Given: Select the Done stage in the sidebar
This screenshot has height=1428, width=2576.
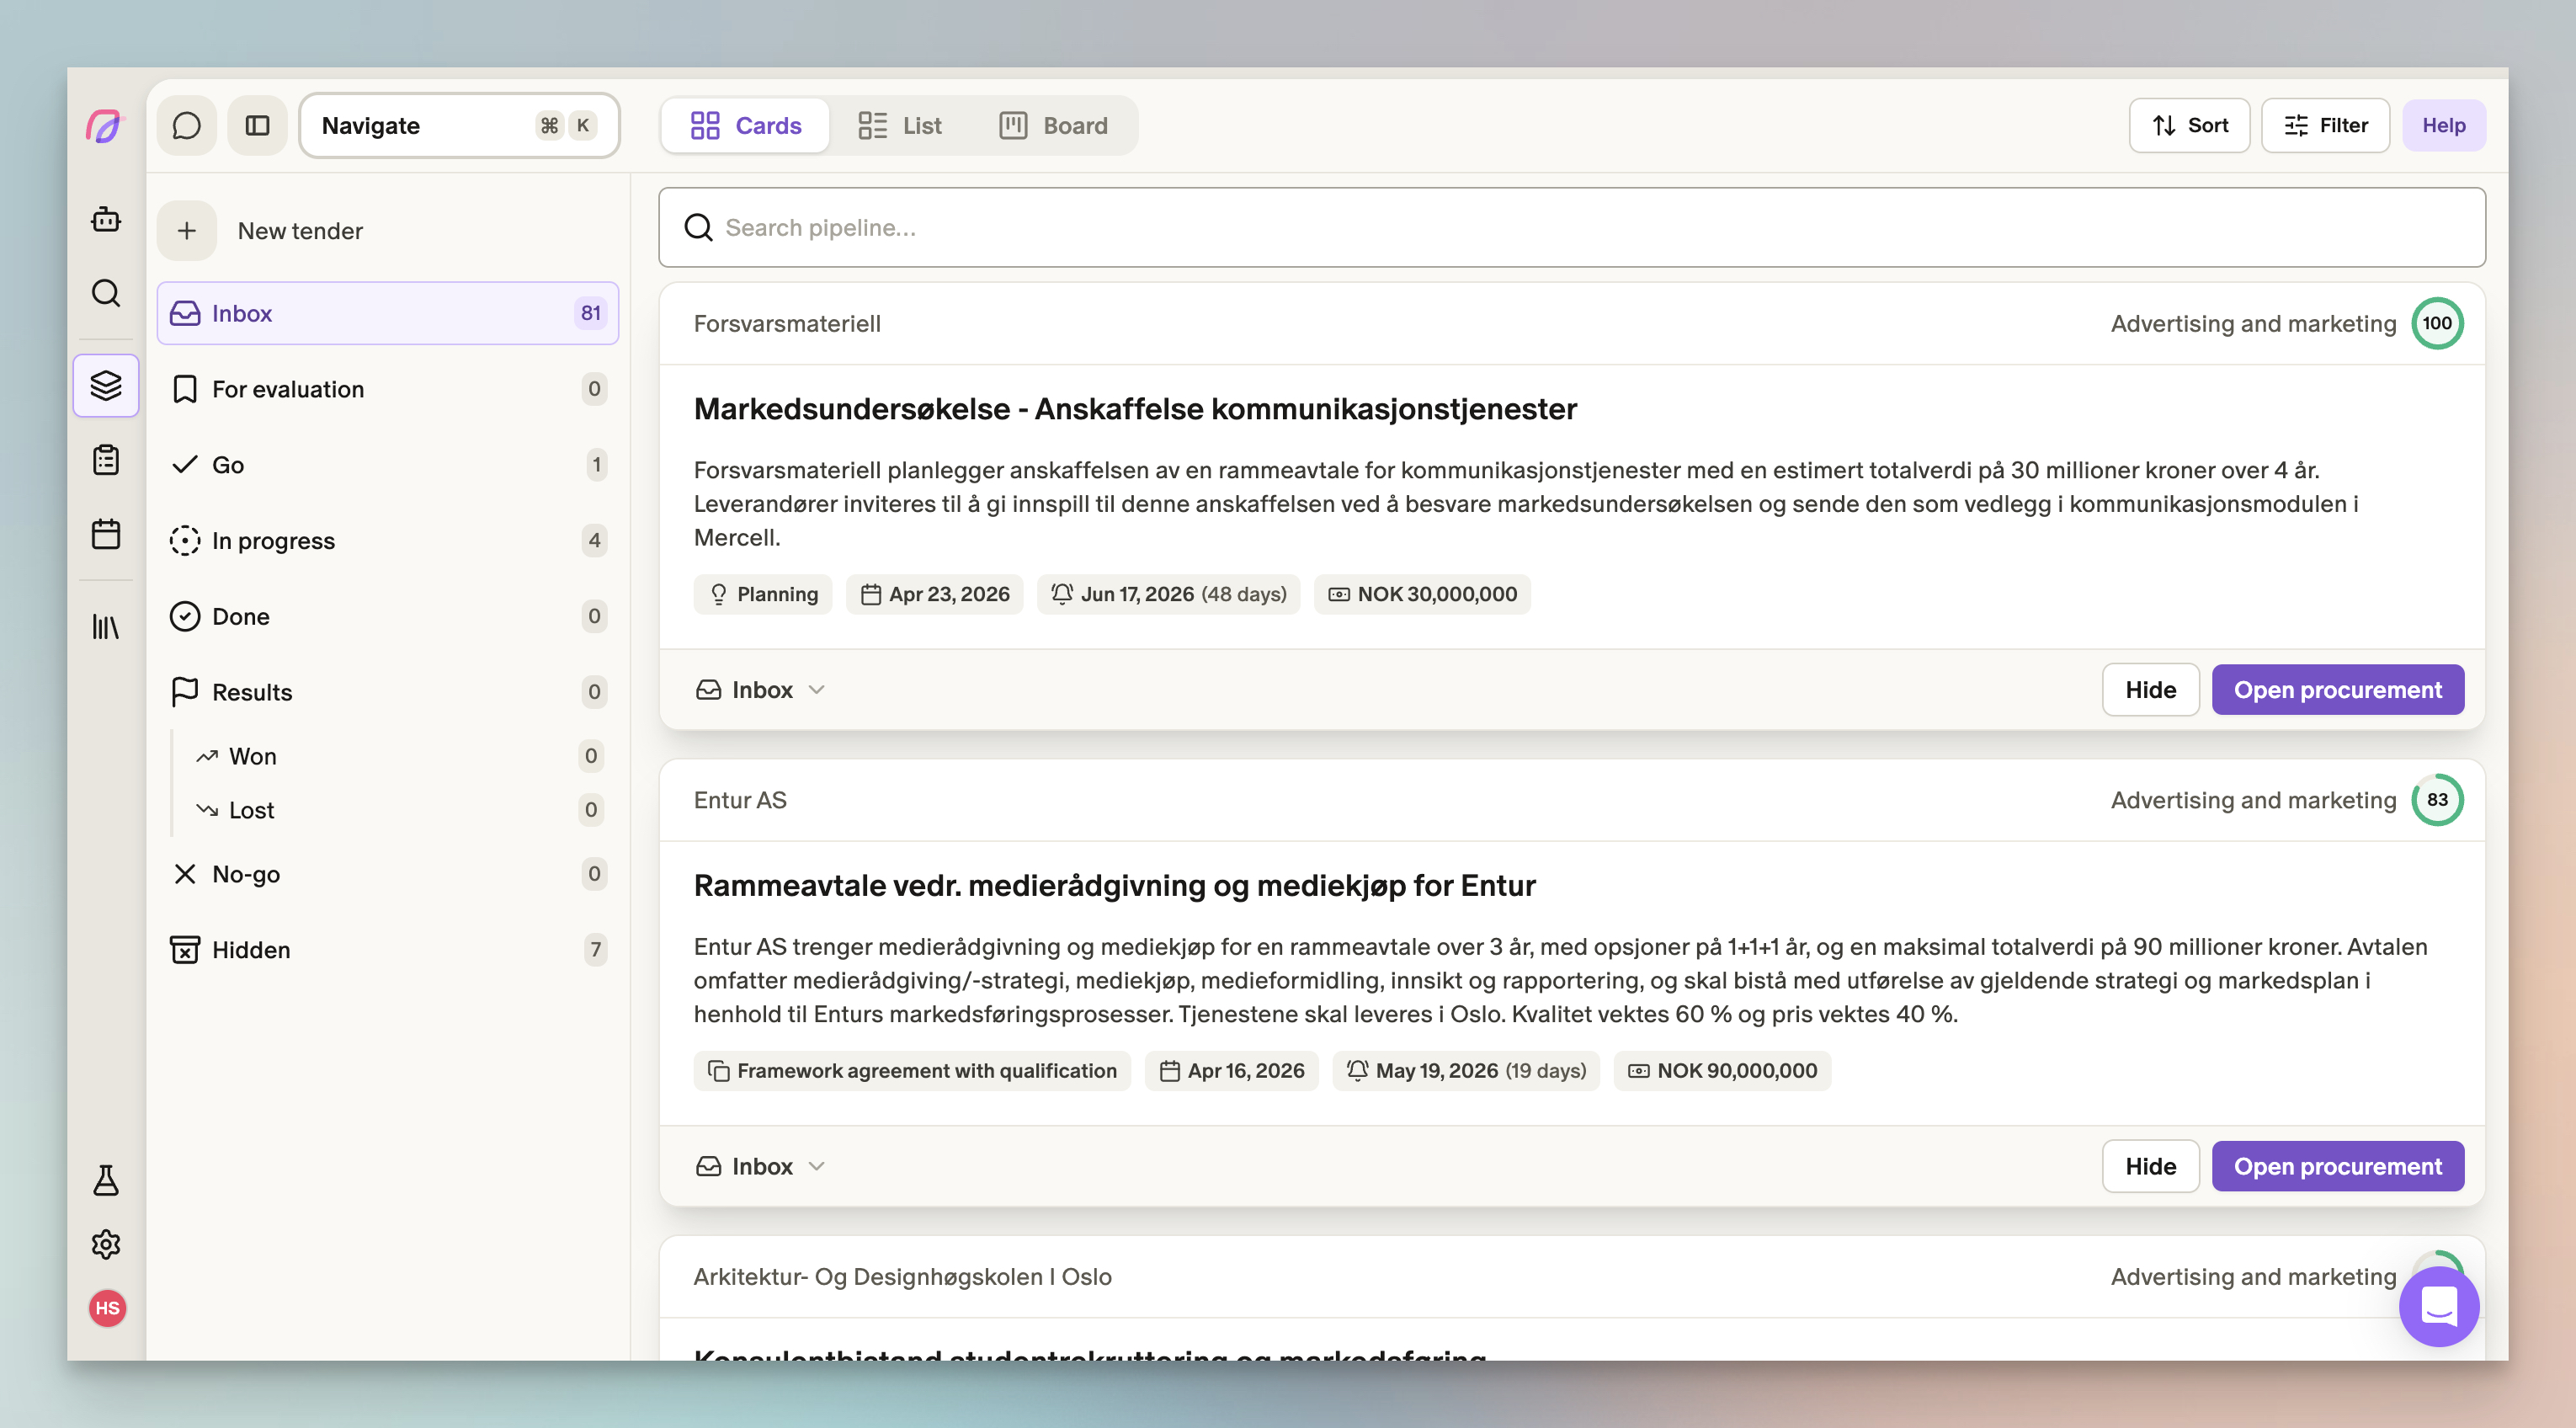Looking at the screenshot, I should coord(388,616).
